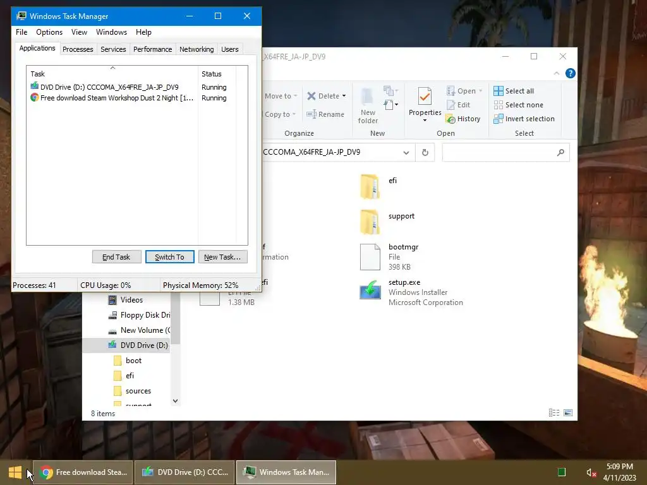The image size is (647, 485).
Task: Click Edit in the Explorer ribbon
Action: click(x=459, y=105)
